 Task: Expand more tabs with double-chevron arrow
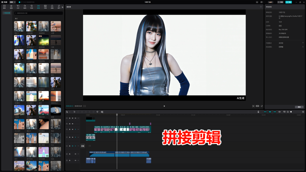coord(62,7)
